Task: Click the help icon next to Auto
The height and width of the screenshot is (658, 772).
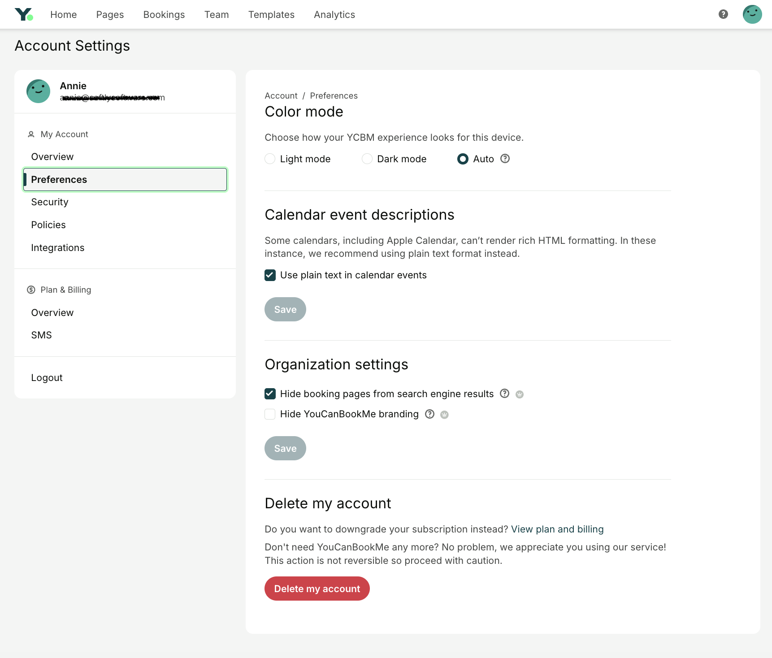Action: coord(505,159)
